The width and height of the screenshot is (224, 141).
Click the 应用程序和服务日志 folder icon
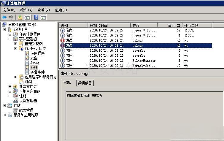pos(21,77)
